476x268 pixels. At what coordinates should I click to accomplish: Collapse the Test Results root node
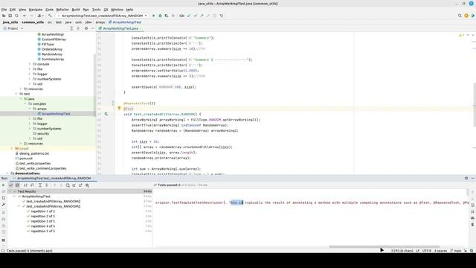tap(10, 191)
